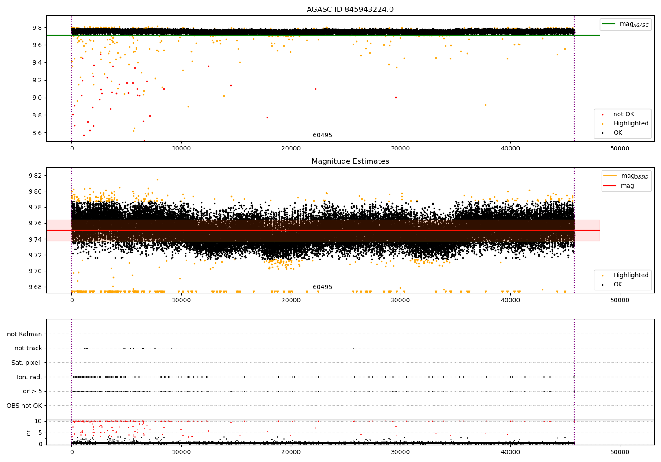The image size is (661, 462).
Task: Click the 8.6 y-axis tick of top plot
Action: [37, 133]
